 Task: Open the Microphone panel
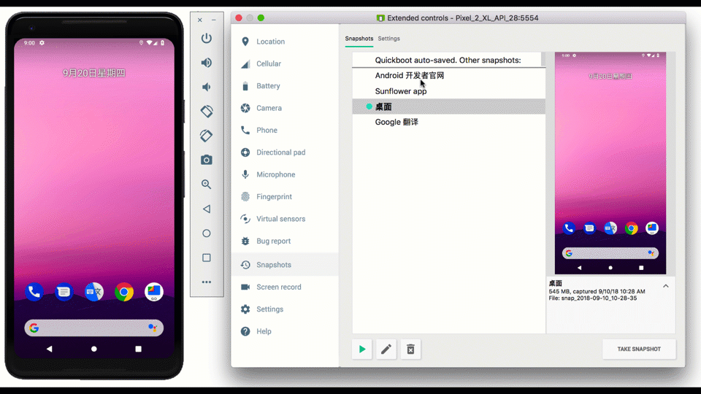click(x=285, y=174)
